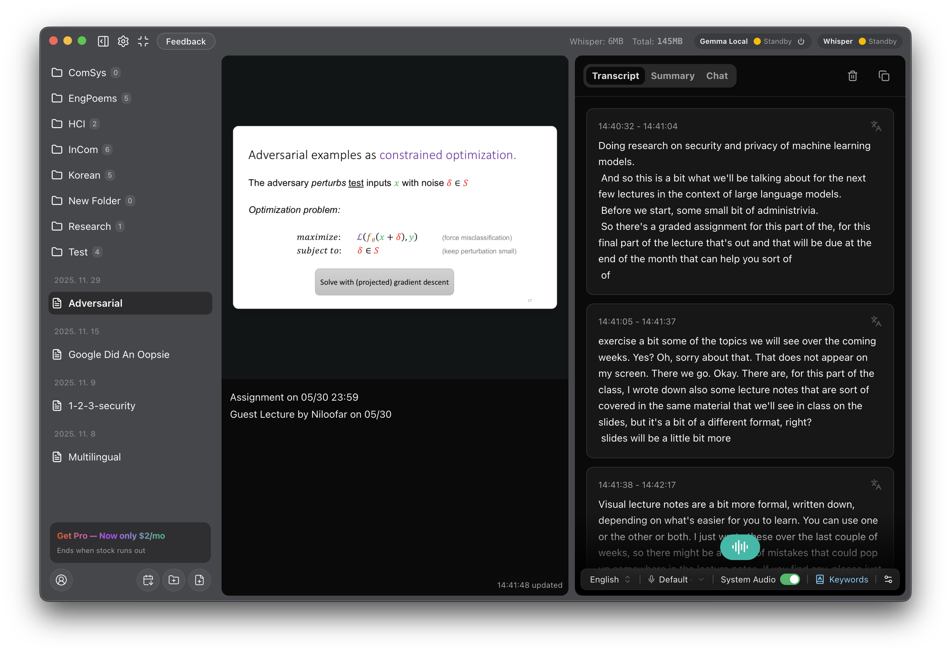The height and width of the screenshot is (654, 951).
Task: Translate the 14:40:32 transcript segment
Action: point(876,126)
